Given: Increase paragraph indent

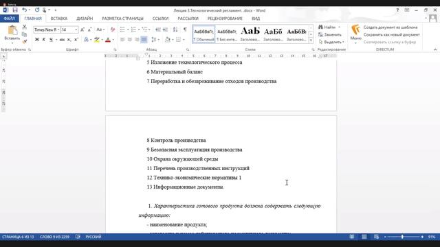Looking at the screenshot, I should click(165, 30).
